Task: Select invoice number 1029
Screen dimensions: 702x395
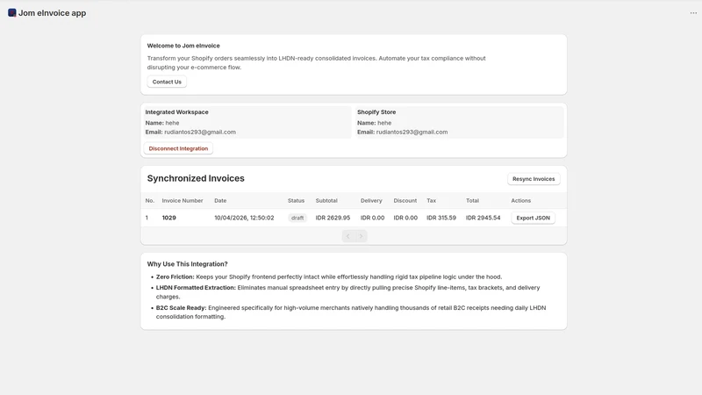Action: click(168, 218)
